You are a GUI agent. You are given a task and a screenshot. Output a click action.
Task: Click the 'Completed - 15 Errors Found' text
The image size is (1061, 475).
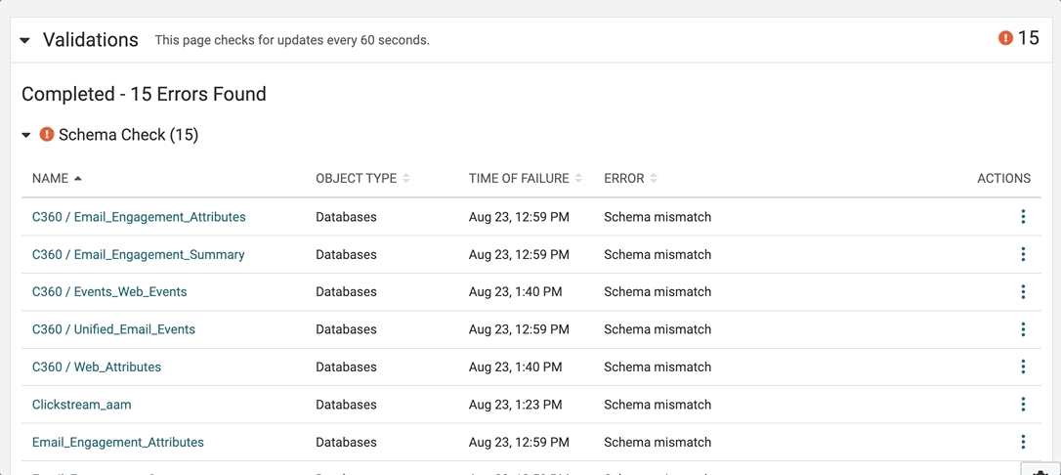[x=145, y=94]
